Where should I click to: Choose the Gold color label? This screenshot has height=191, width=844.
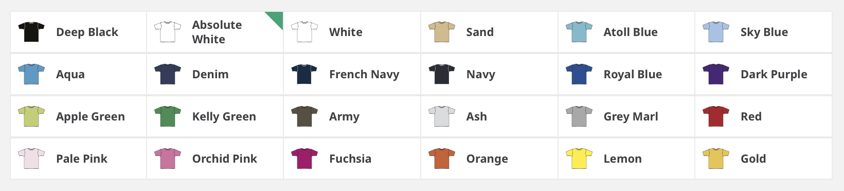[753, 159]
